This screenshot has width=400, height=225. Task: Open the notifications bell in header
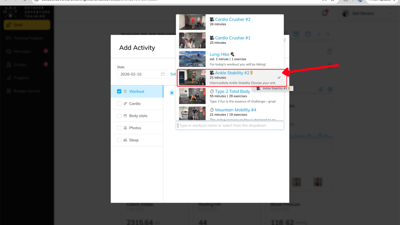[x=325, y=13]
